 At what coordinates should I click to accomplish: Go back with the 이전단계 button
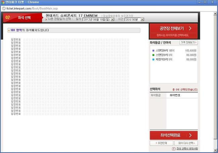click(162, 143)
